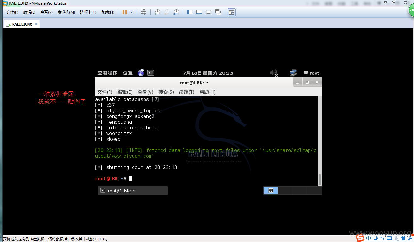Revert the virtual machine to its snapshot
The width and height of the screenshot is (414, 242).
pyautogui.click(x=166, y=12)
